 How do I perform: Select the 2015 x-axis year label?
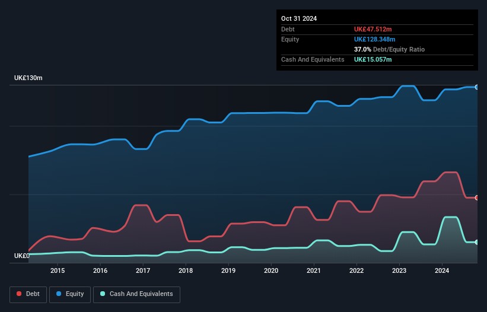click(x=58, y=271)
